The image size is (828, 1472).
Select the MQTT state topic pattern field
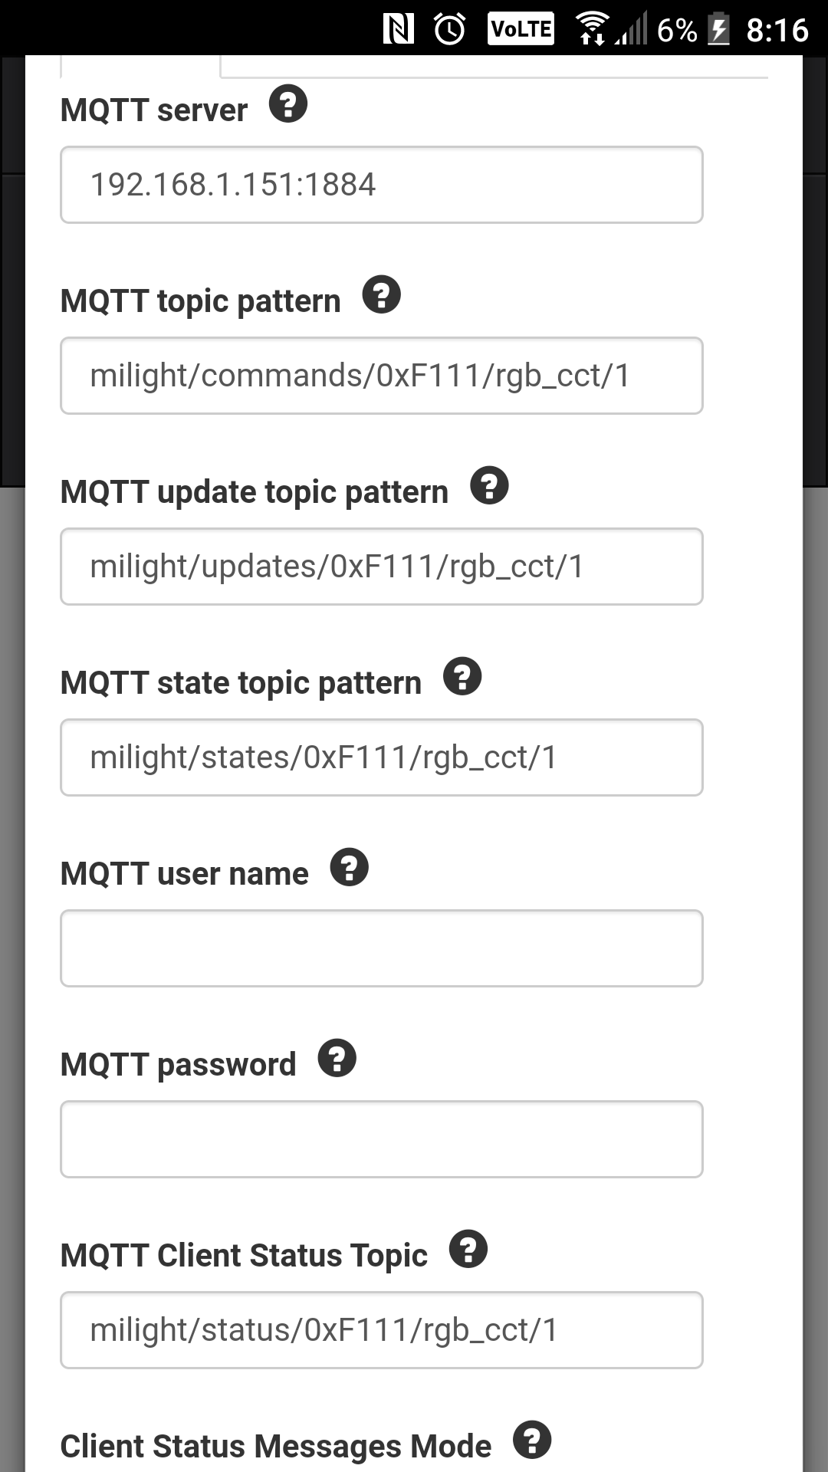point(382,757)
